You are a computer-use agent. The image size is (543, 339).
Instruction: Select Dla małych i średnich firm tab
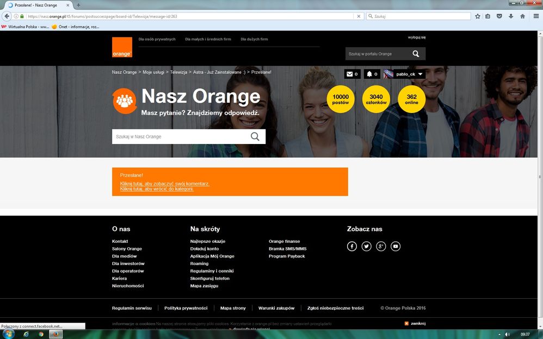(x=208, y=39)
